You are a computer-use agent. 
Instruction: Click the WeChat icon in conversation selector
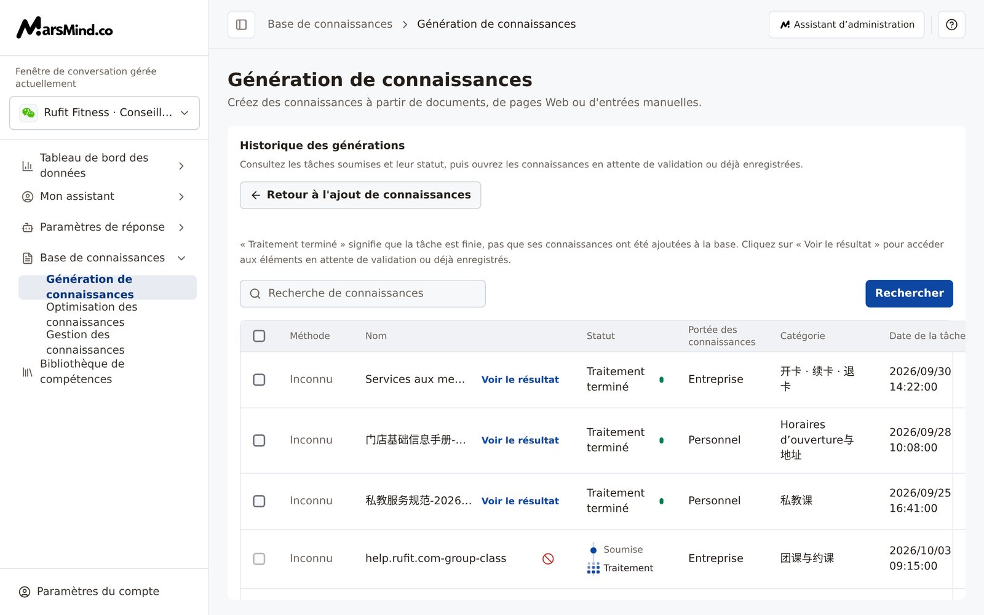[x=28, y=113]
